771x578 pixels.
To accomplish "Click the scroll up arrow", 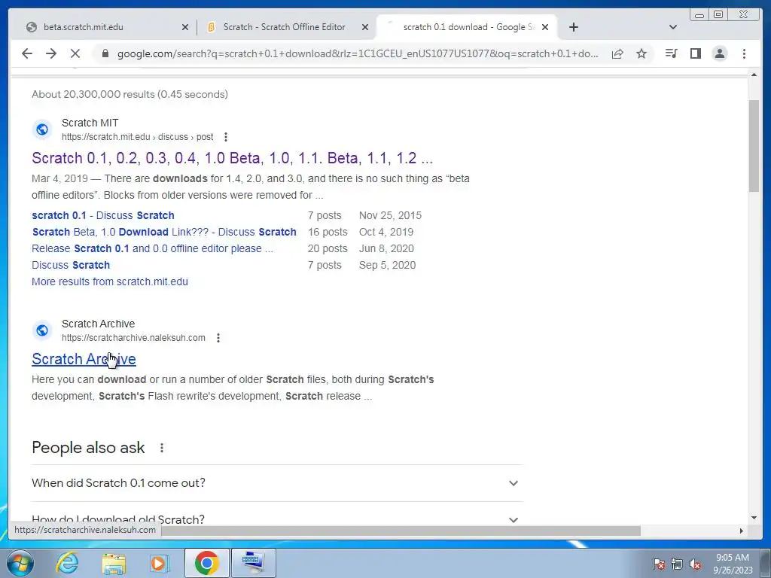I will coord(754,75).
